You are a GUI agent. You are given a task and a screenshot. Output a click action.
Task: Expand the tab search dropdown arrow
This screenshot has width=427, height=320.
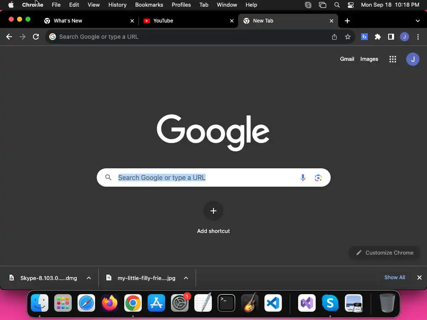click(x=418, y=21)
